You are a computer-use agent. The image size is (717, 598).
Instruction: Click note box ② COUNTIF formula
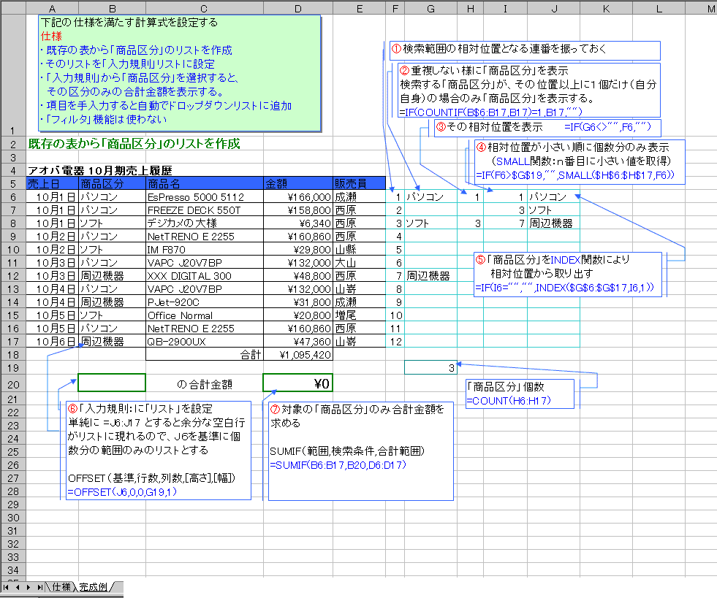(x=529, y=90)
